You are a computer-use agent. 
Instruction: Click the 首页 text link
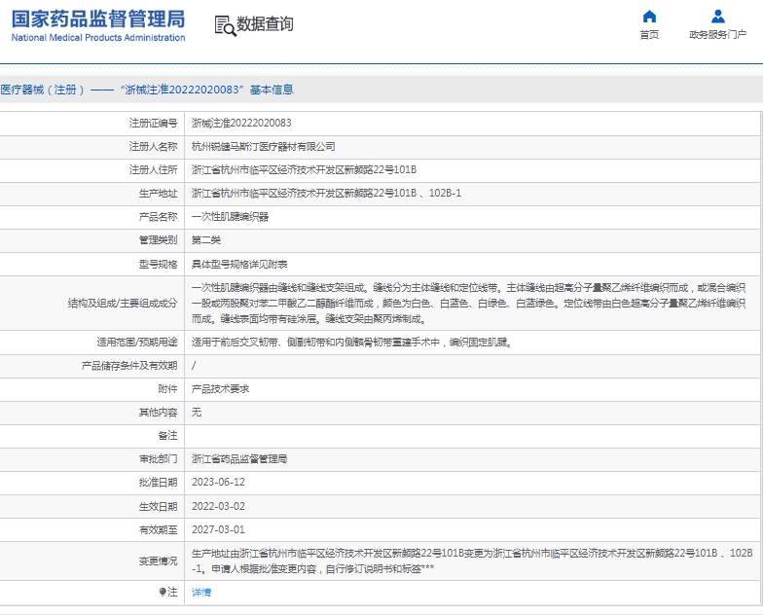tap(649, 35)
